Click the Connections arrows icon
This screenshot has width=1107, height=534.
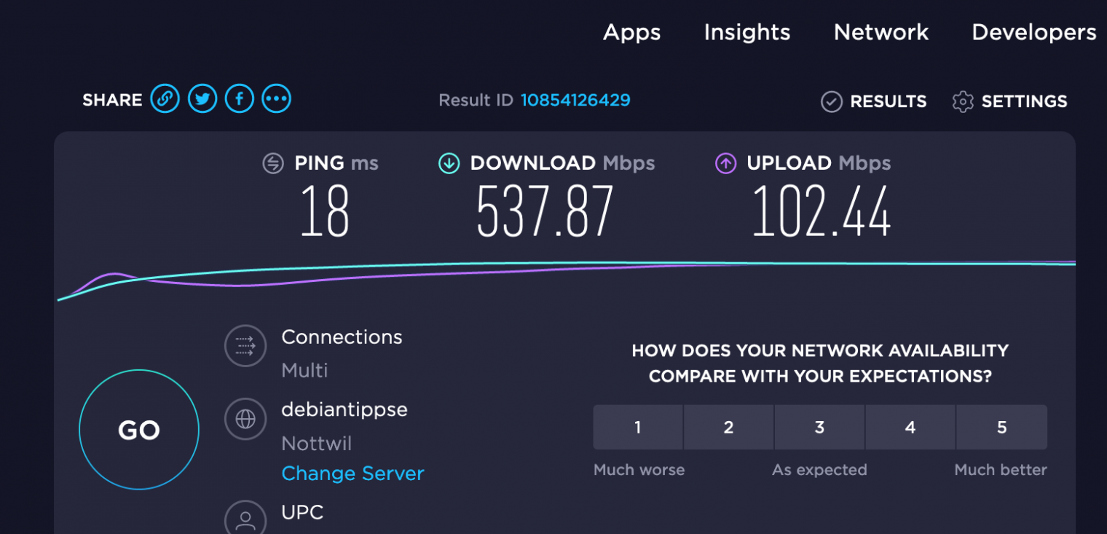pos(245,346)
